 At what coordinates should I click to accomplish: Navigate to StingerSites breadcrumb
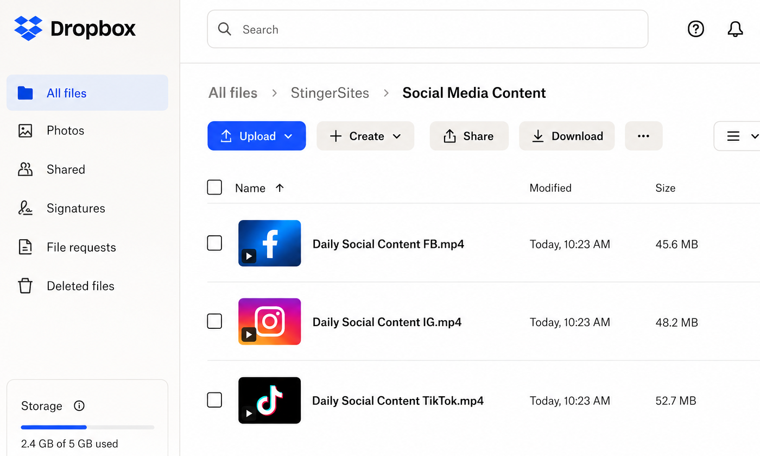[330, 93]
